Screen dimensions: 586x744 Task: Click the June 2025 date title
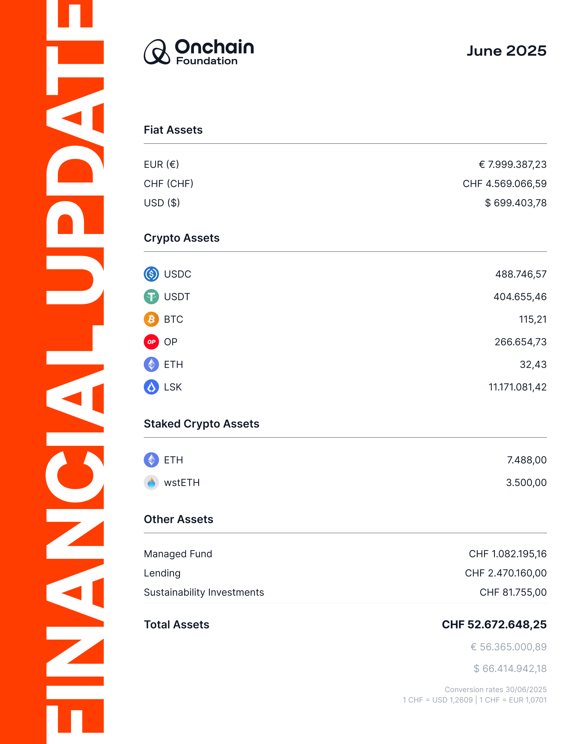(506, 51)
